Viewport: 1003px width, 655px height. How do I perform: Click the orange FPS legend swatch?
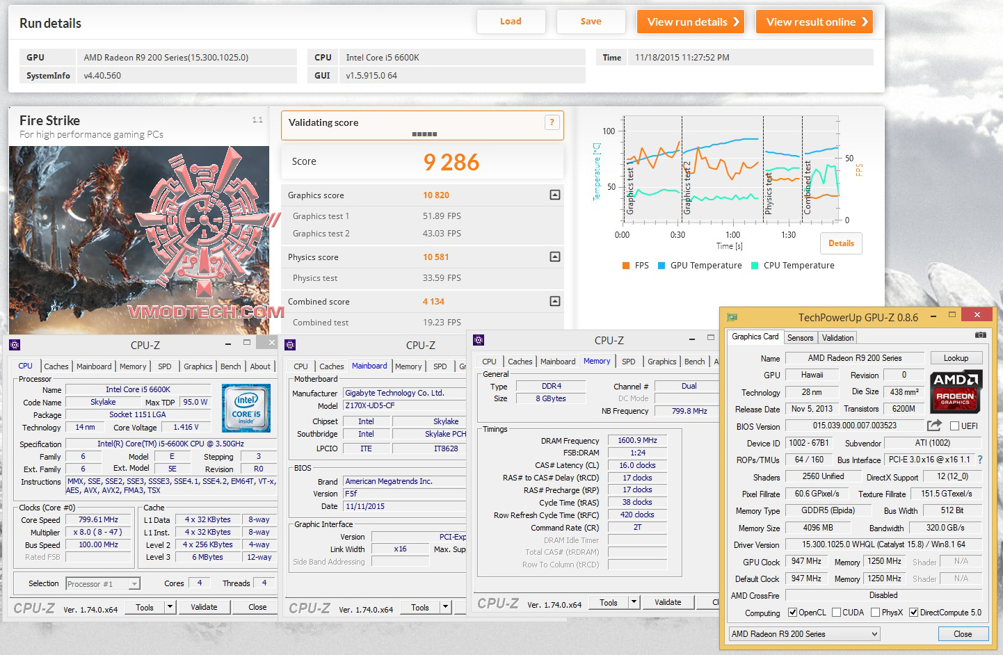coord(626,266)
